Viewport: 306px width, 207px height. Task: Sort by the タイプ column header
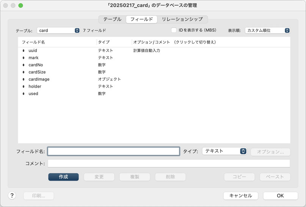point(104,42)
